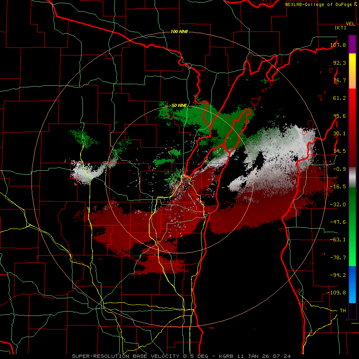Click the 107.8 legend value

[x=338, y=45]
